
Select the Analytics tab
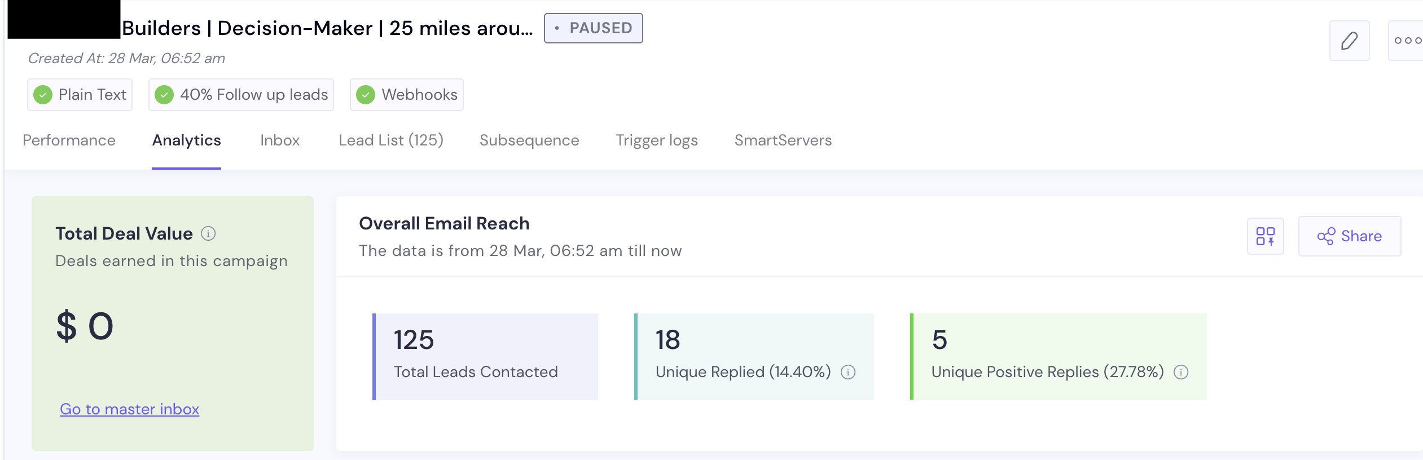point(186,140)
